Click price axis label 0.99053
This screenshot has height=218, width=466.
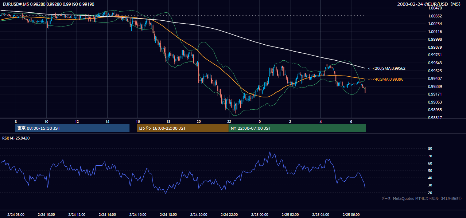coord(435,102)
